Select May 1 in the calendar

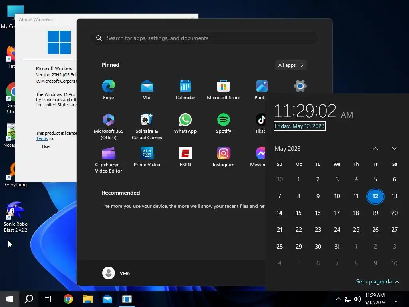(x=299, y=179)
